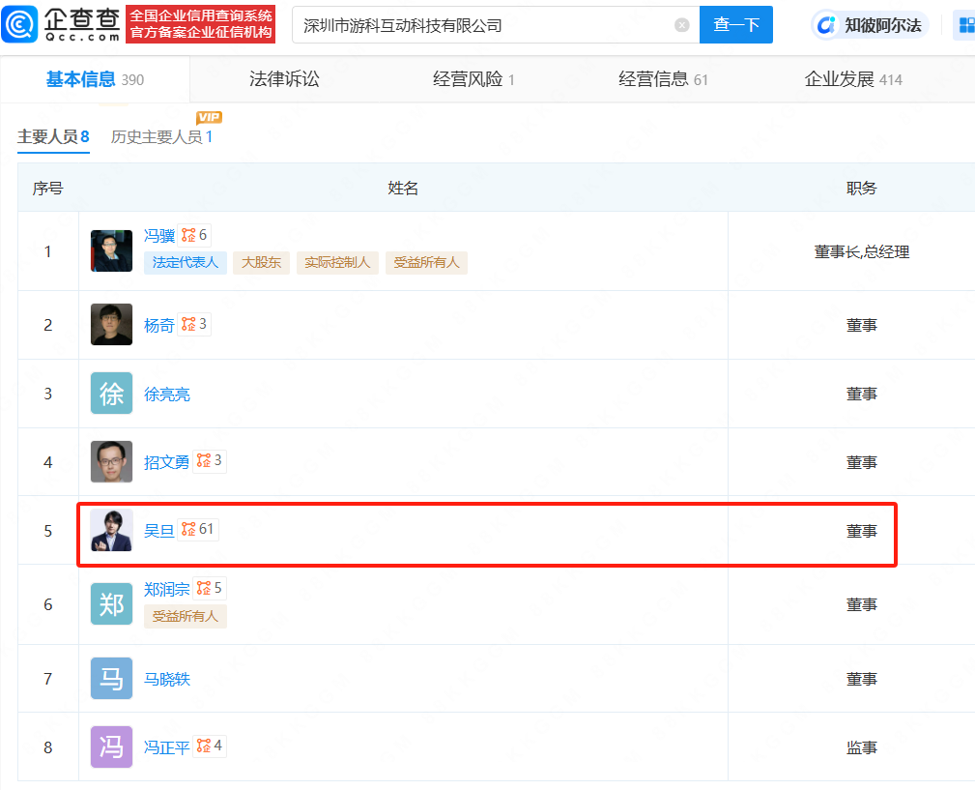Open the 徐亮亮 name link
This screenshot has height=790, width=975.
coord(166,394)
